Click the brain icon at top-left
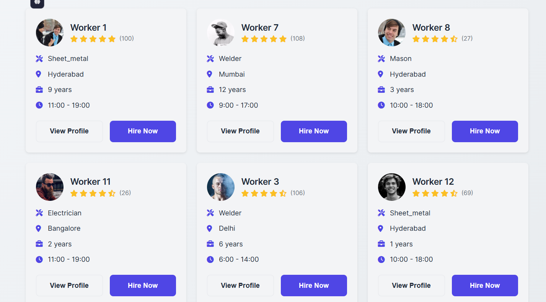546x302 pixels. [37, 2]
